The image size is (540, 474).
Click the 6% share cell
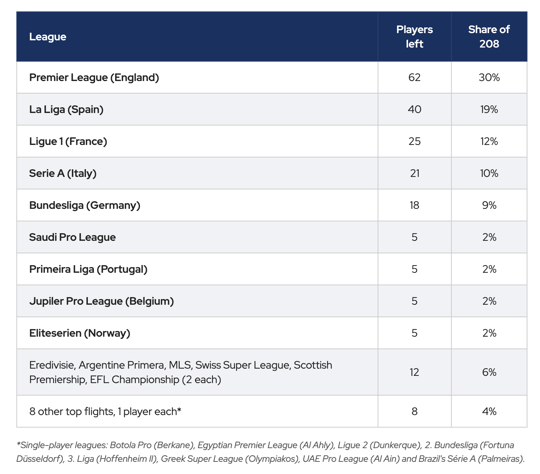[x=489, y=372]
